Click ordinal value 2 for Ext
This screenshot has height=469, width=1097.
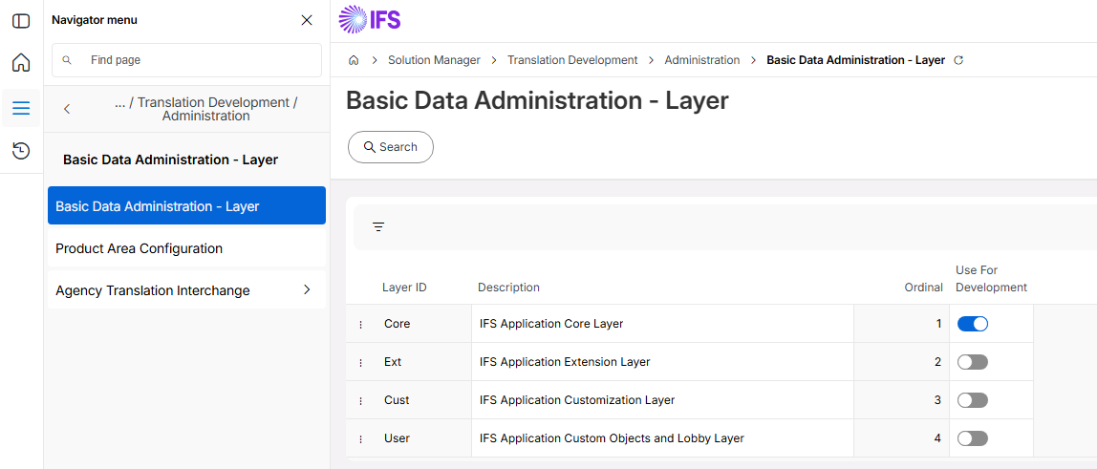click(938, 362)
